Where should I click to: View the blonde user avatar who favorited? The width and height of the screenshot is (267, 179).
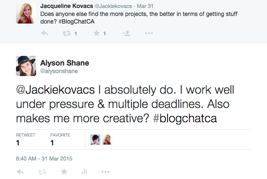pyautogui.click(x=107, y=140)
